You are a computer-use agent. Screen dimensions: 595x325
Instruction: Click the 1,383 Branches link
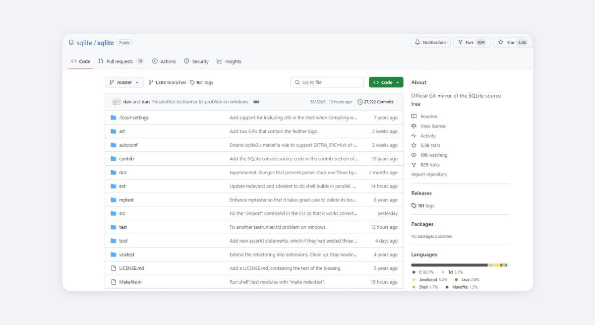(x=168, y=82)
